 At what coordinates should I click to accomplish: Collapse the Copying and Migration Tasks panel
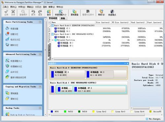coord(40,87)
